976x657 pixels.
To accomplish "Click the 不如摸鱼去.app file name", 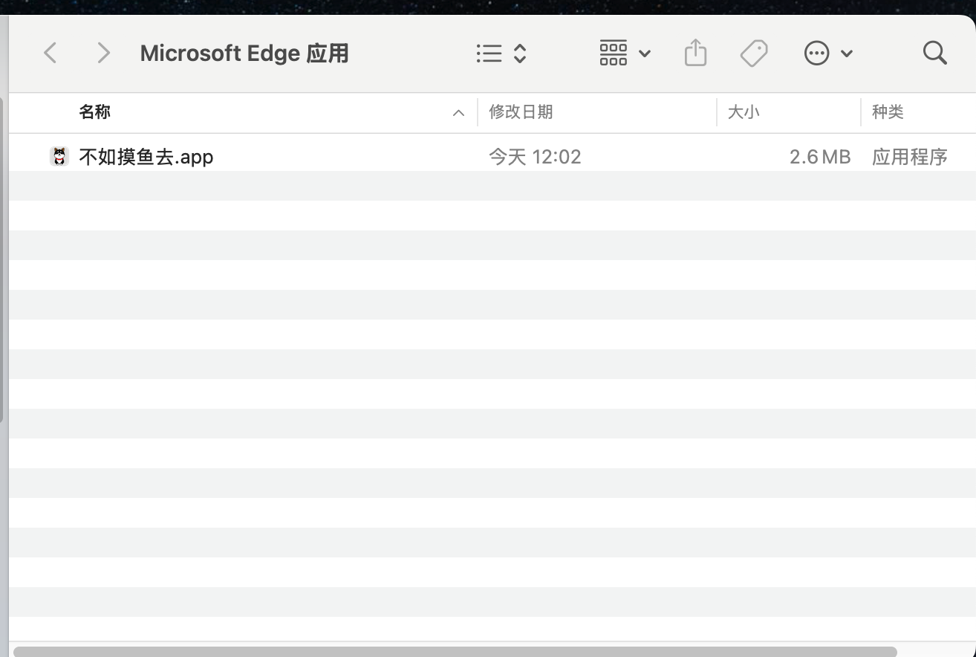I will 146,157.
